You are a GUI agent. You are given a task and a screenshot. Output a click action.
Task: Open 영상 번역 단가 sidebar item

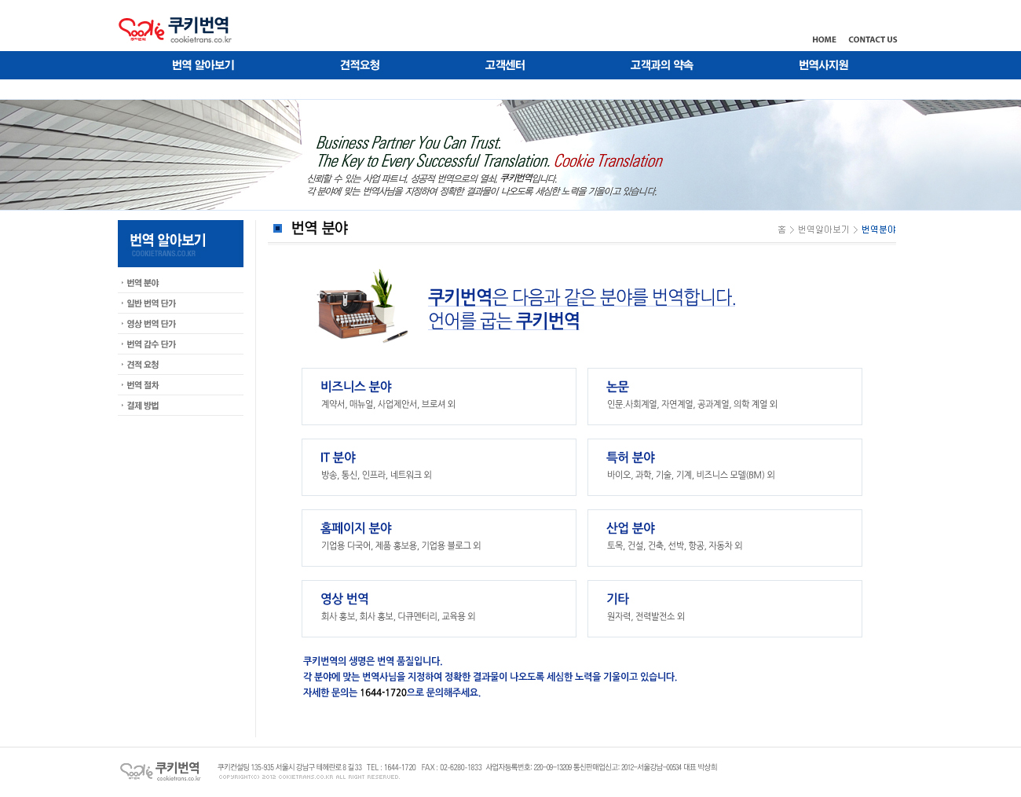pyautogui.click(x=152, y=324)
